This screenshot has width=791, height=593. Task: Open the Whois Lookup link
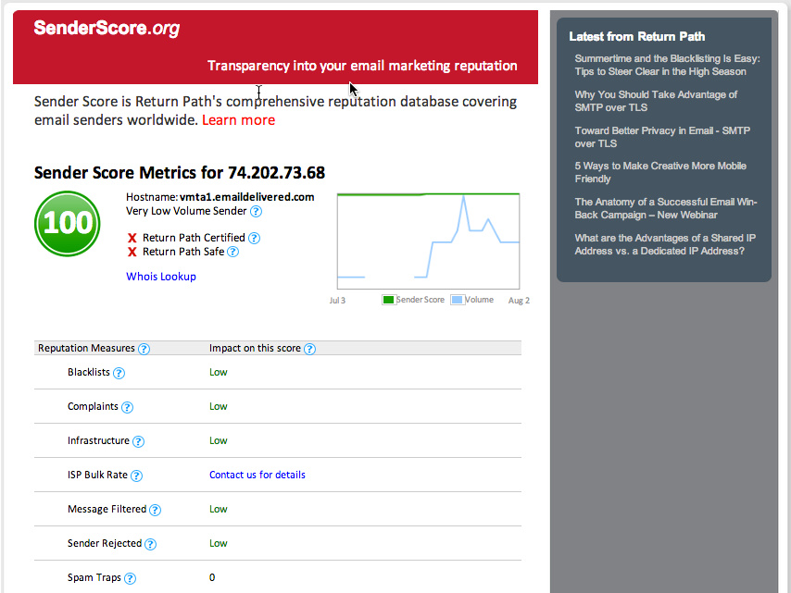(161, 277)
